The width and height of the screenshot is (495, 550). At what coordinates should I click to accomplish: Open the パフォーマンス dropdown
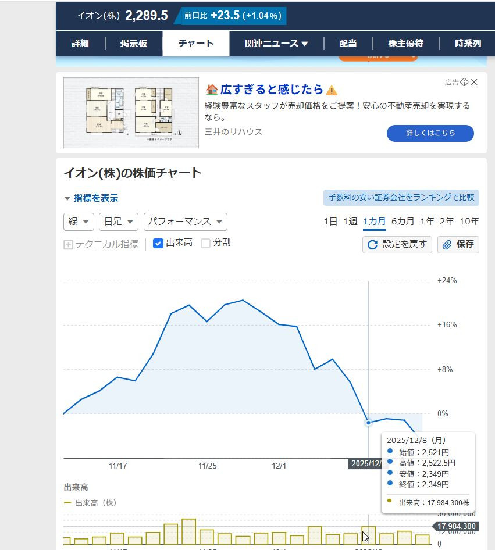tap(185, 222)
